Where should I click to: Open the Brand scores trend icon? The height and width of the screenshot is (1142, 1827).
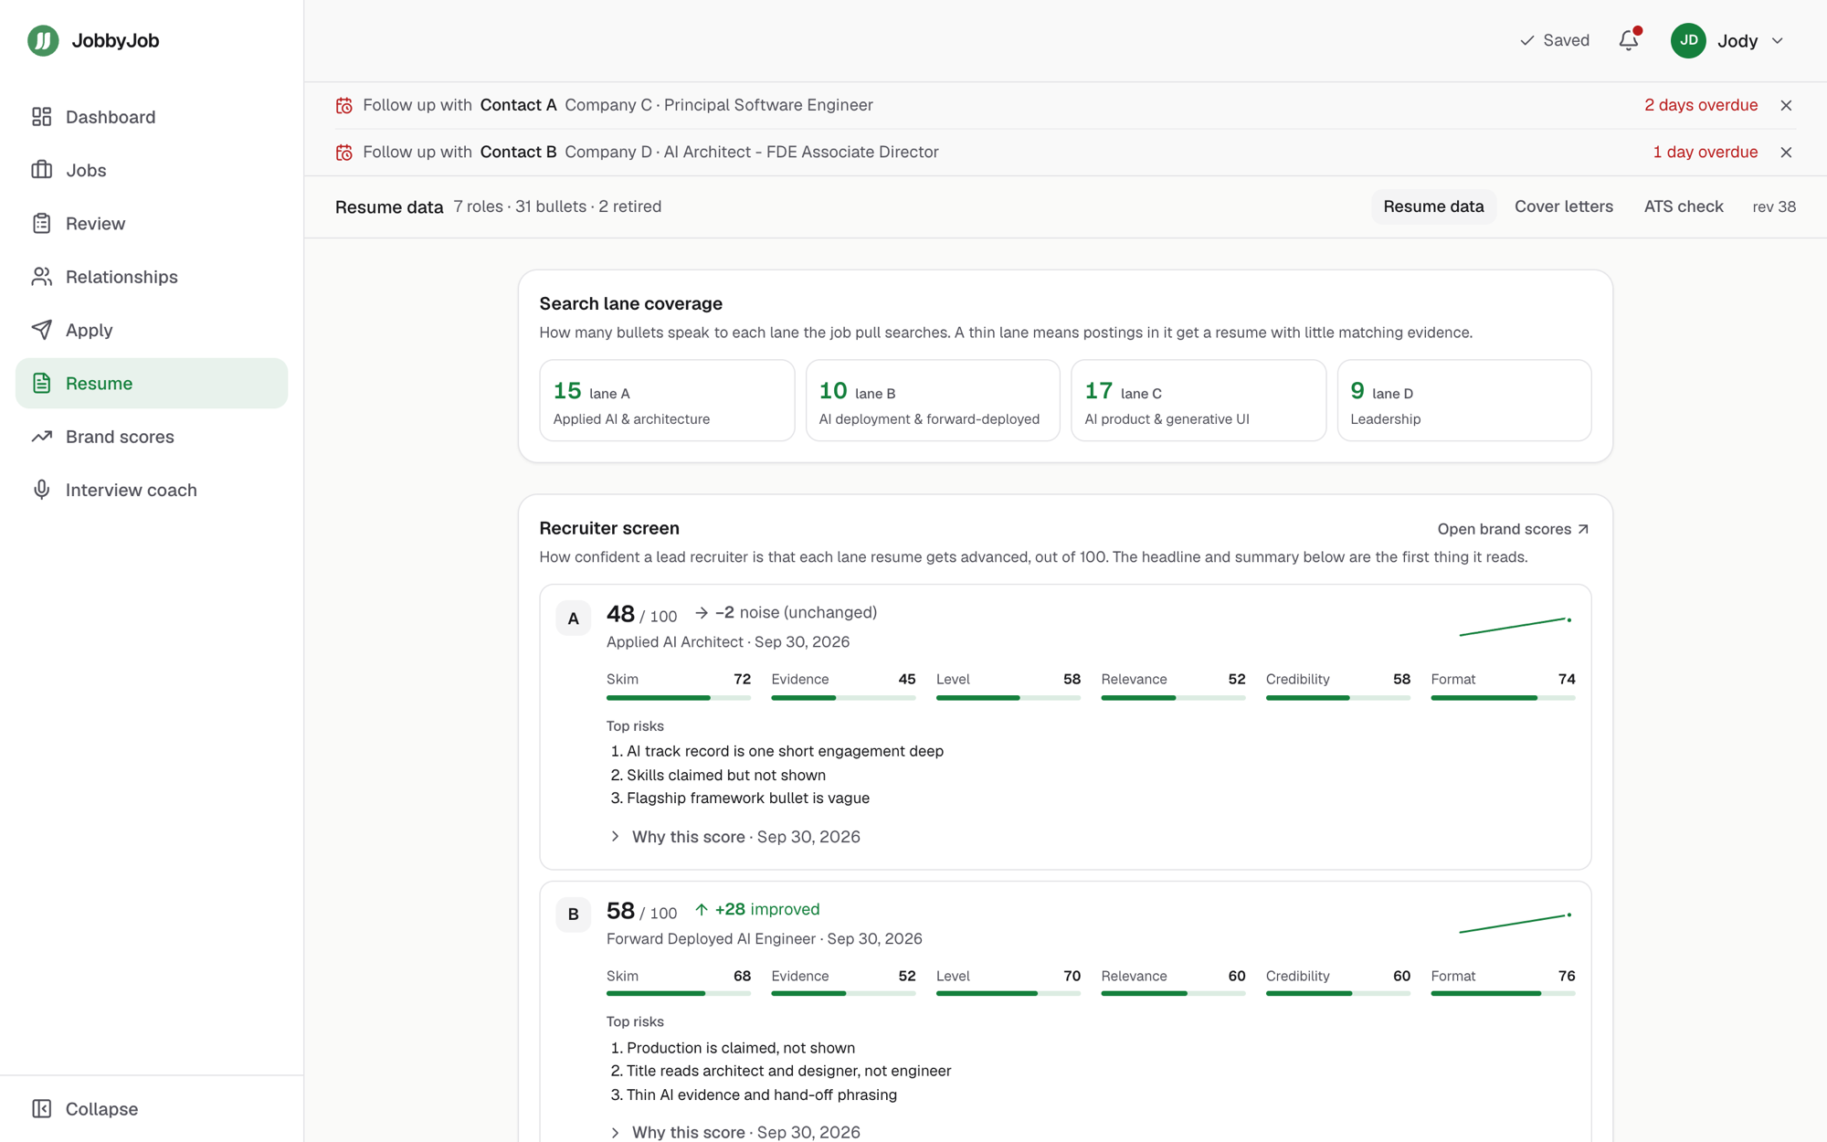[x=41, y=437]
